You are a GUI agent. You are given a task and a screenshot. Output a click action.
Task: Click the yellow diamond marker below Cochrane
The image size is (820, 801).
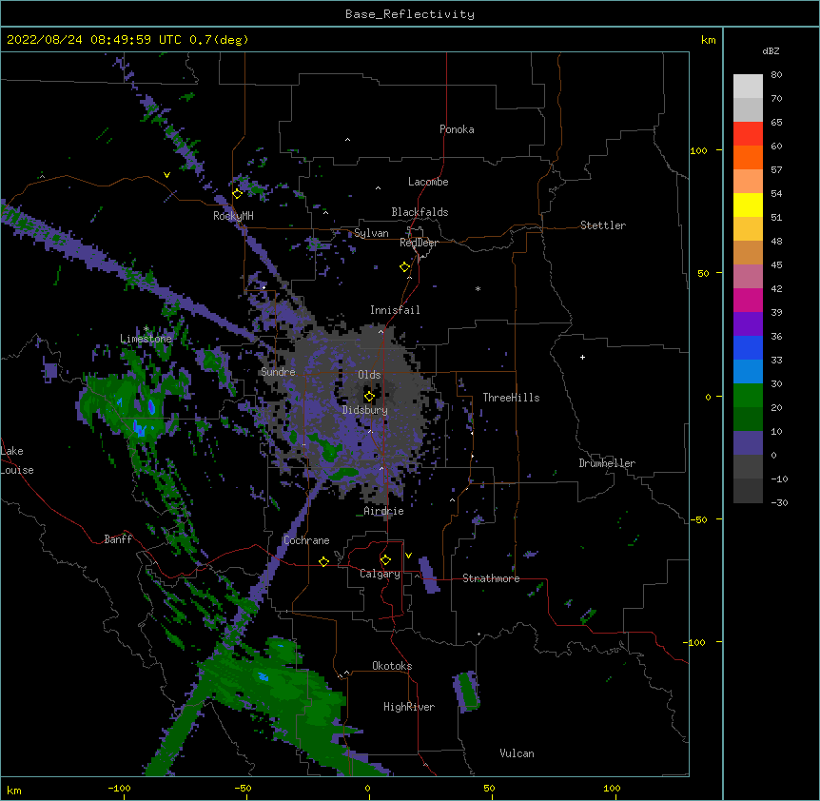click(x=323, y=561)
